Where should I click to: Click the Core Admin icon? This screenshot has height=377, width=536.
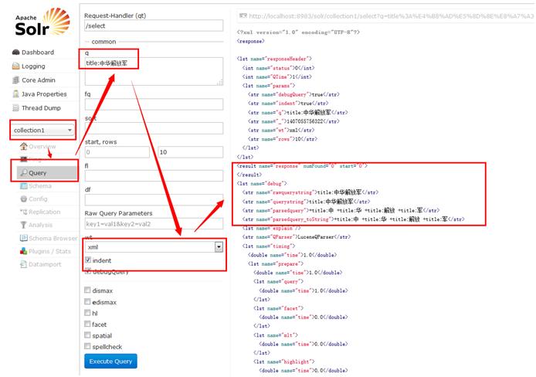(x=15, y=80)
